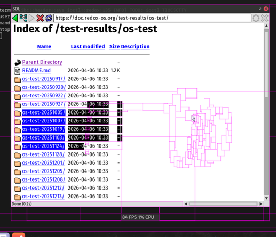This screenshot has height=237, width=276.
Task: Click the orange taskbar application icon
Action: tap(19, 235)
